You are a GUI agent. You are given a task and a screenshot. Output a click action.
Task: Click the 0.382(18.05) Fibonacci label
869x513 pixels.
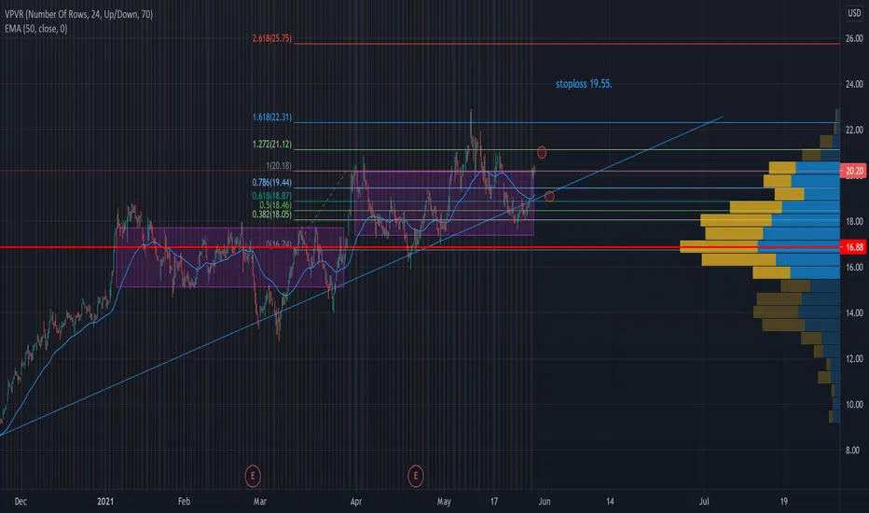[271, 215]
